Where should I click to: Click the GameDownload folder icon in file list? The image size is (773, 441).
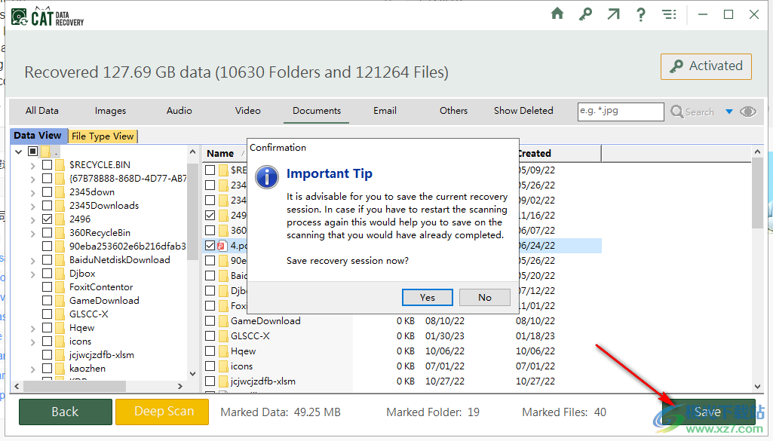click(222, 321)
